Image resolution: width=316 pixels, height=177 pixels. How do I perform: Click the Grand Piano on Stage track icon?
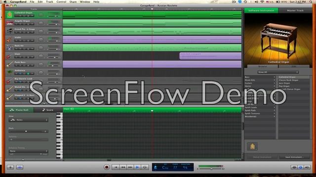(x=9, y=31)
